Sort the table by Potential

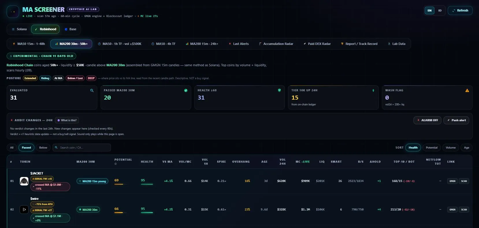[432, 148]
